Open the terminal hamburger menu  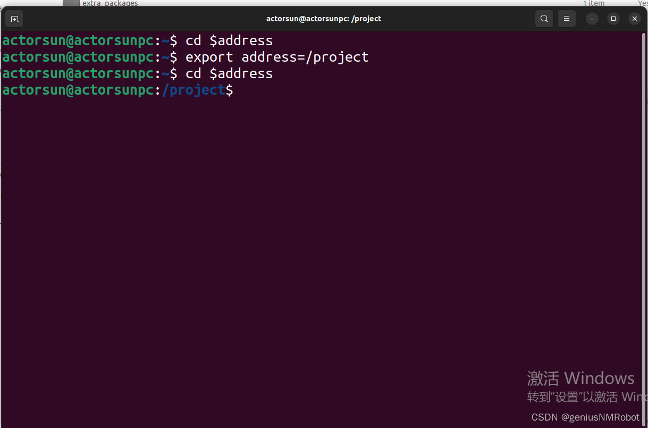[x=567, y=19]
